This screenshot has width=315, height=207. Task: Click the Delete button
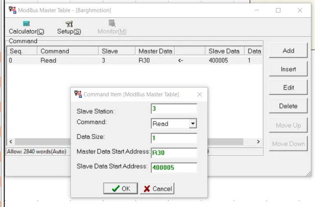tap(288, 106)
